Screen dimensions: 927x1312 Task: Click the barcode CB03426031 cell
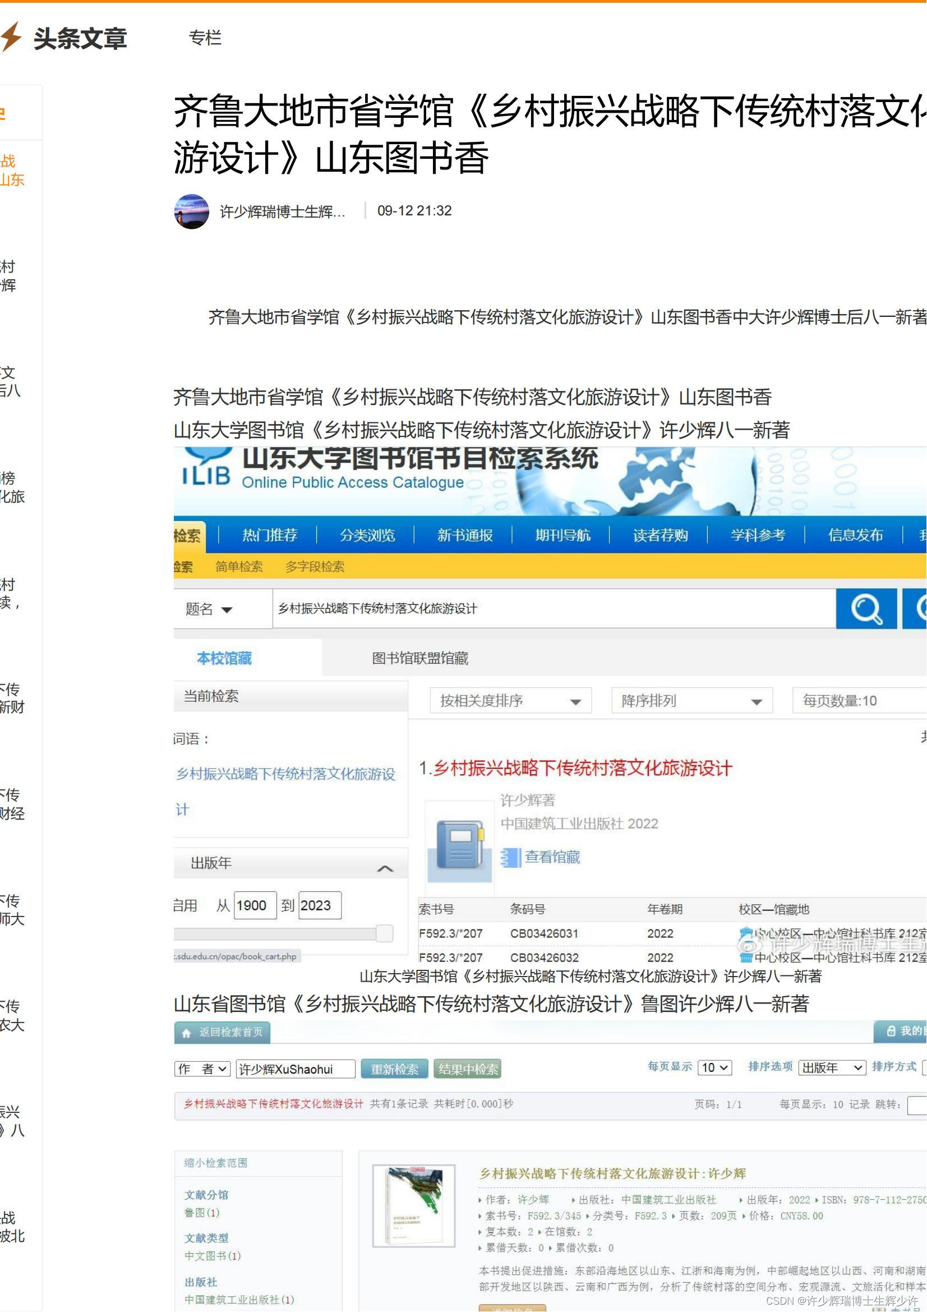pos(545,934)
